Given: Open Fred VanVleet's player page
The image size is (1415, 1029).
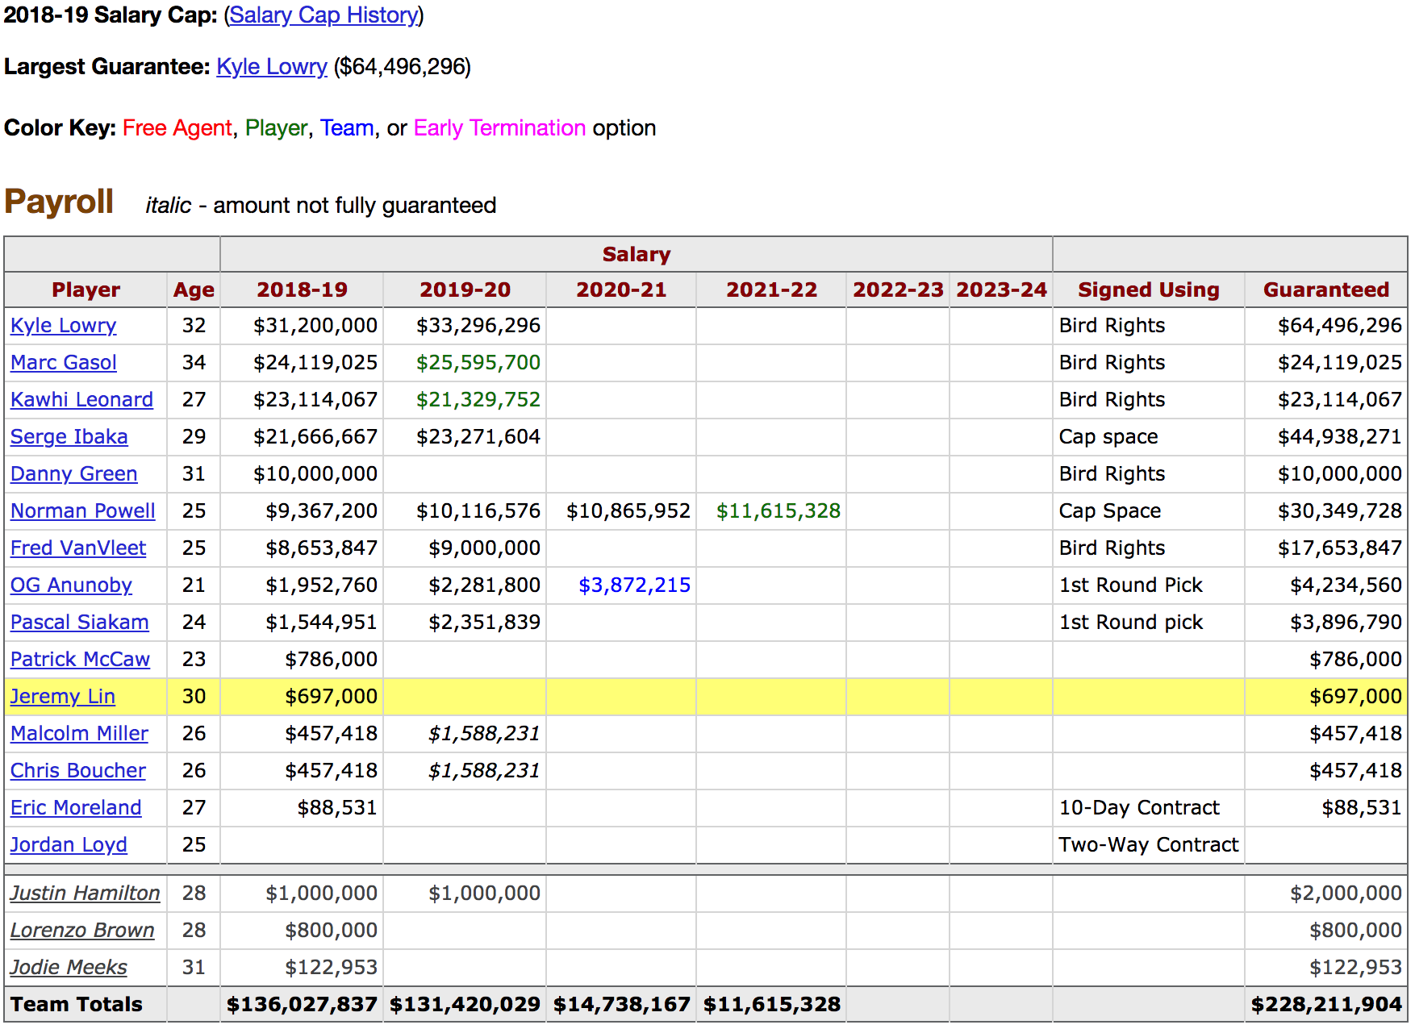Looking at the screenshot, I should pyautogui.click(x=78, y=548).
